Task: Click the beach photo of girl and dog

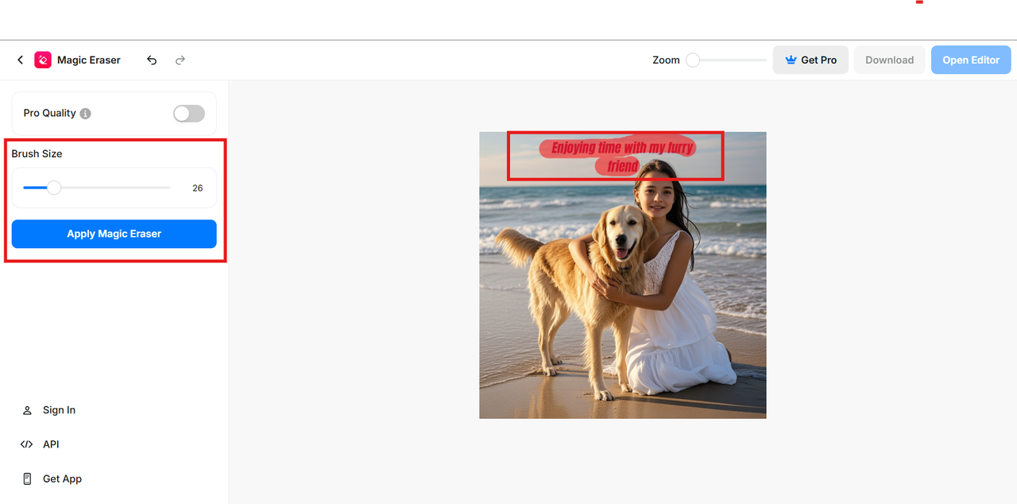Action: (x=623, y=275)
